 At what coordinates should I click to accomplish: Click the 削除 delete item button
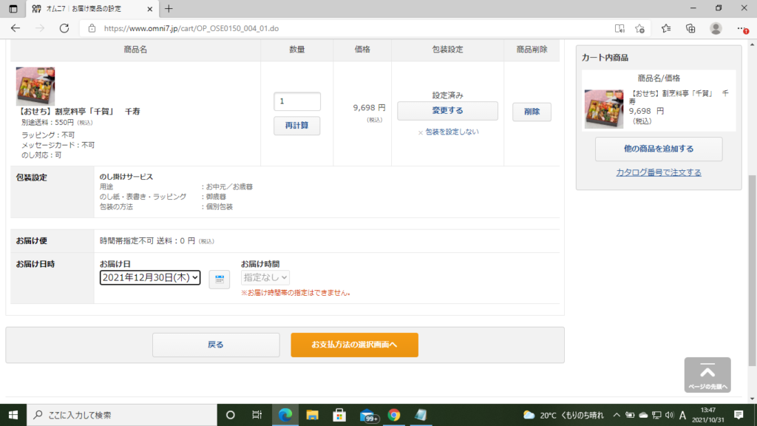532,112
